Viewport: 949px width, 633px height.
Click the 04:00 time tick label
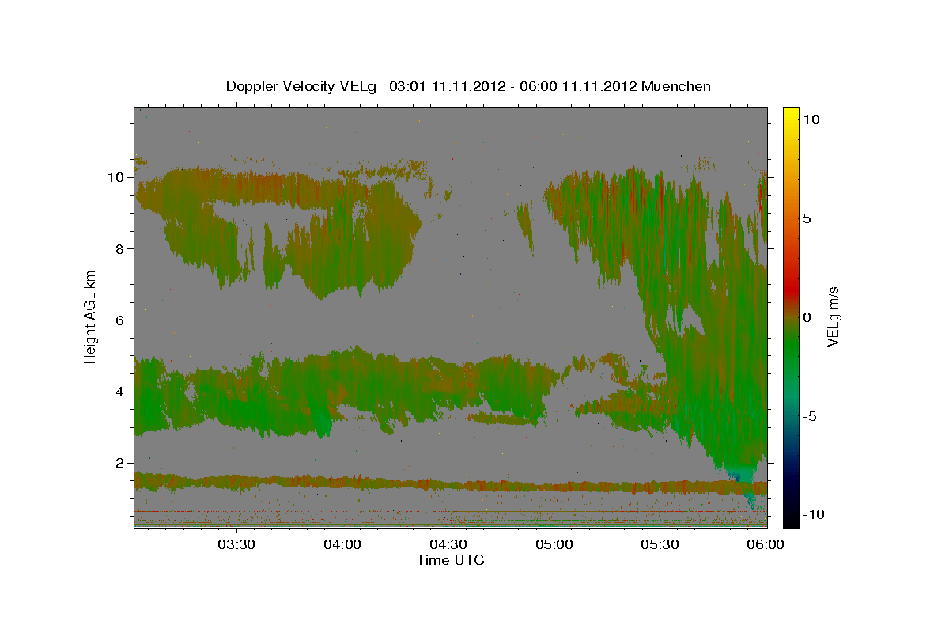(342, 544)
